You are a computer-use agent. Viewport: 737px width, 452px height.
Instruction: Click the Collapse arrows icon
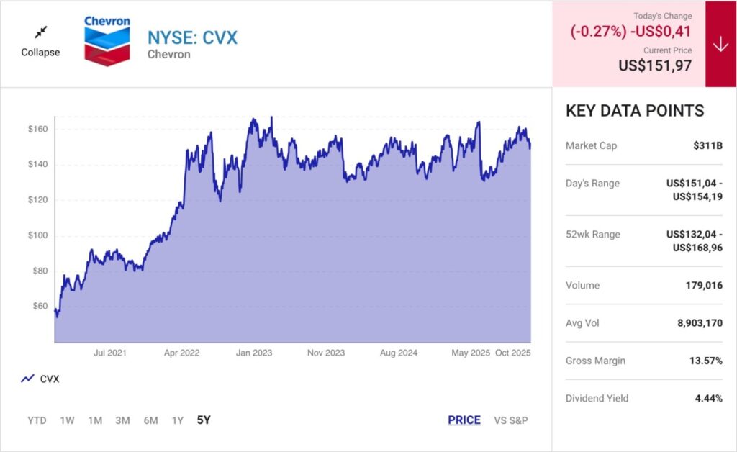tap(40, 32)
